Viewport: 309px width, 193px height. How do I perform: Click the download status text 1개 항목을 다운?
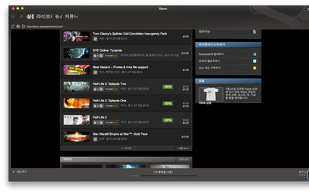click(x=163, y=172)
